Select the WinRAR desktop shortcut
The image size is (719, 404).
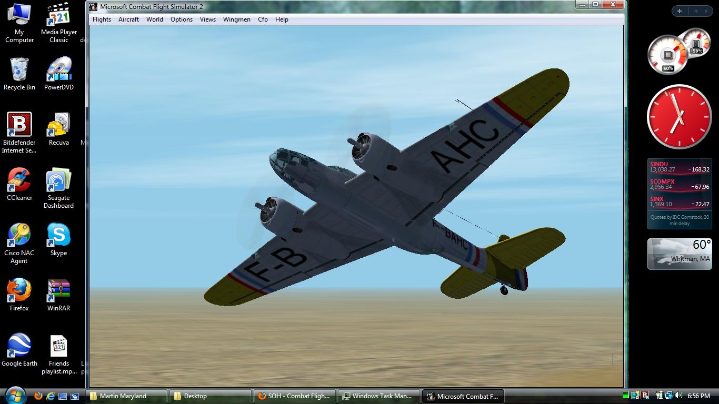click(58, 295)
